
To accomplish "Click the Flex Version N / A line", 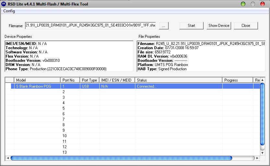I will tap(22, 56).
